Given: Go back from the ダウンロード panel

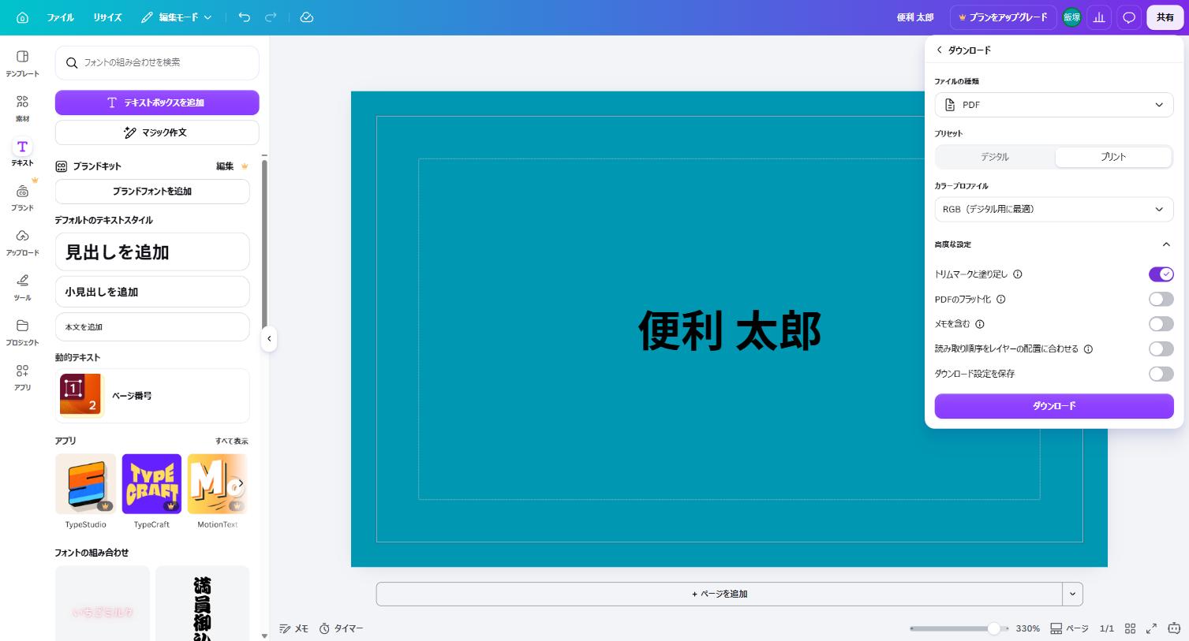Looking at the screenshot, I should click(939, 50).
